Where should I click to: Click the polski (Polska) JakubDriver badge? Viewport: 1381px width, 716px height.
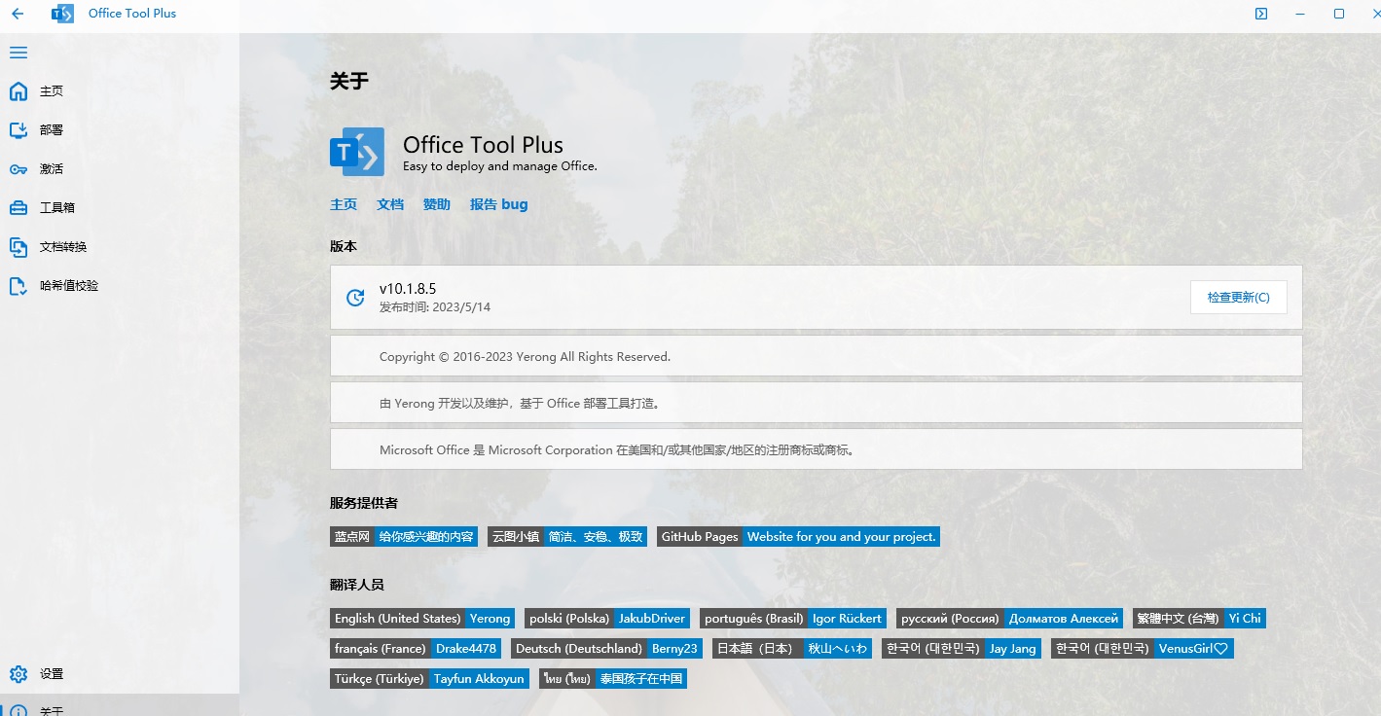click(607, 619)
